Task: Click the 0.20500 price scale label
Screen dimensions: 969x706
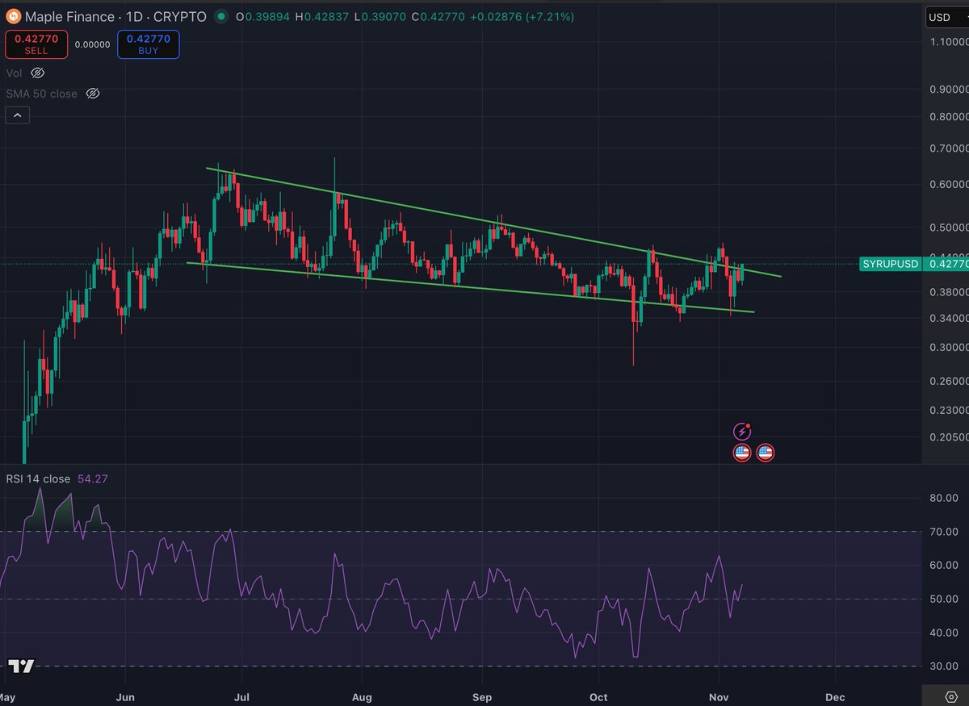Action: pos(950,437)
